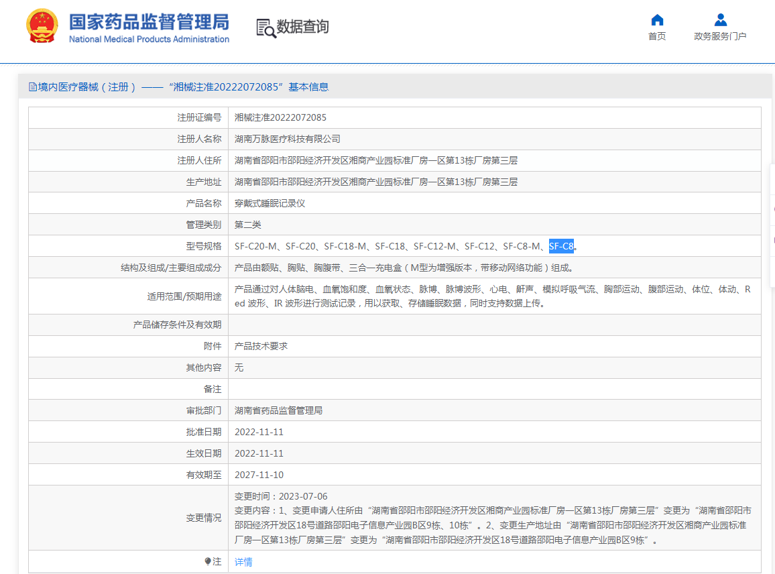The image size is (775, 574).
Task: Click the 注册人住所 label
Action: (199, 161)
